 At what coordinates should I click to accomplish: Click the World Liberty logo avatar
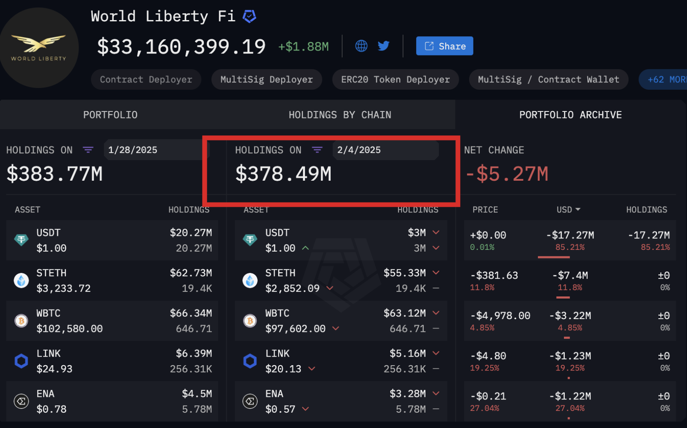click(x=39, y=48)
